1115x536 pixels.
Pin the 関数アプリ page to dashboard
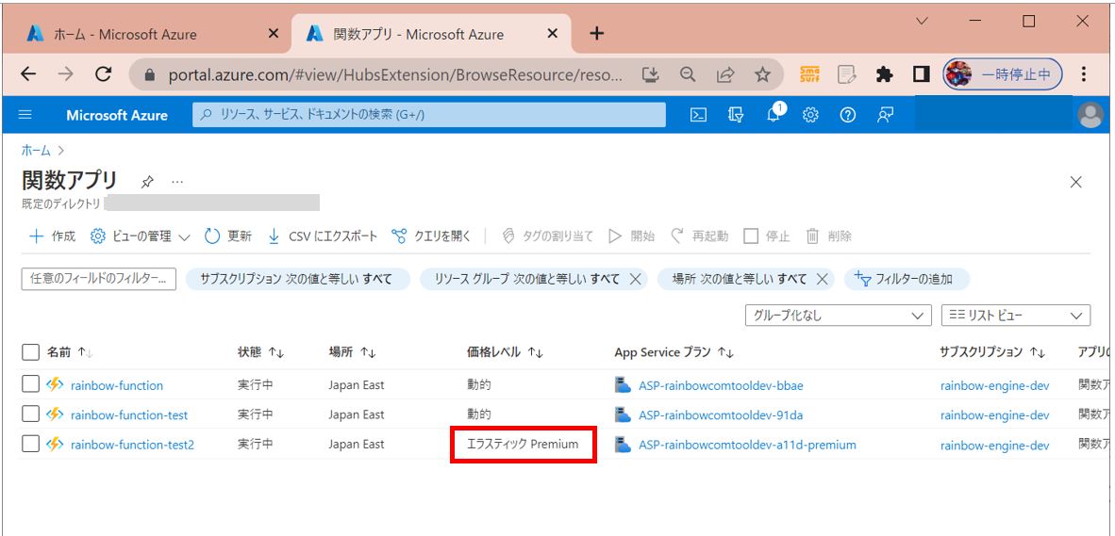click(147, 182)
